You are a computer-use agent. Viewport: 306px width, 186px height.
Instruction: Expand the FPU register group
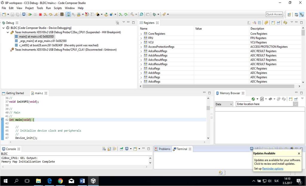[x=141, y=38]
